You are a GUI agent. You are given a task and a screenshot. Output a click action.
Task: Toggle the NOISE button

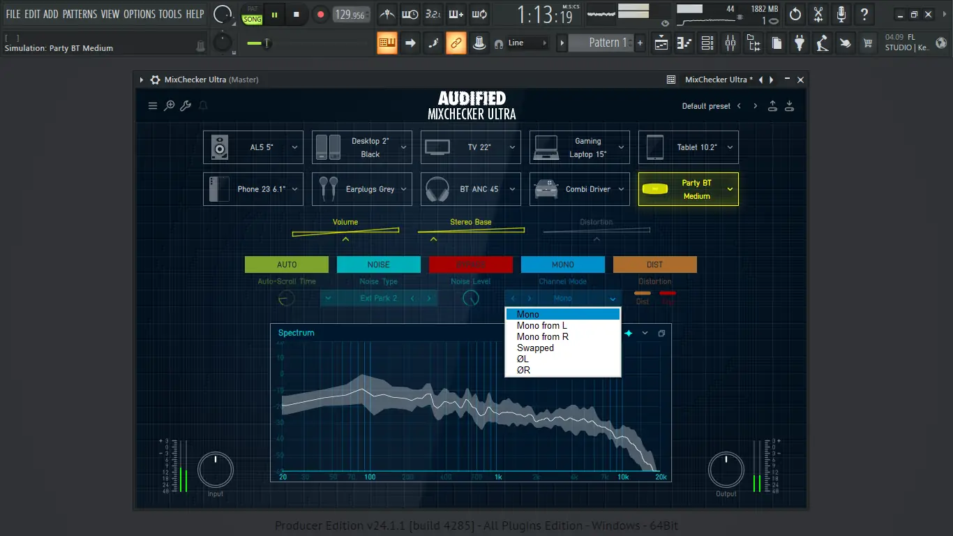point(379,265)
